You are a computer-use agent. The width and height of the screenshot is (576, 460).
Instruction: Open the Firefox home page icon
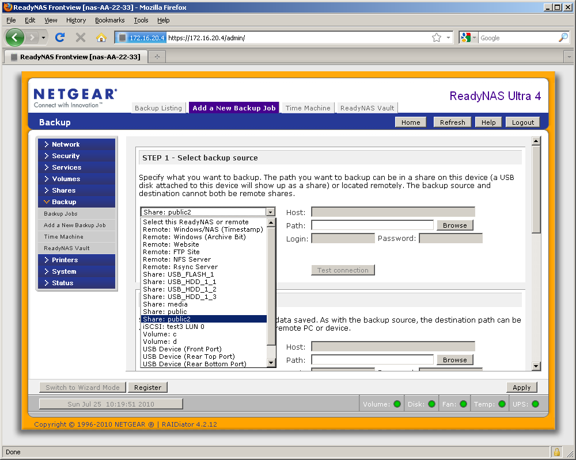(101, 37)
